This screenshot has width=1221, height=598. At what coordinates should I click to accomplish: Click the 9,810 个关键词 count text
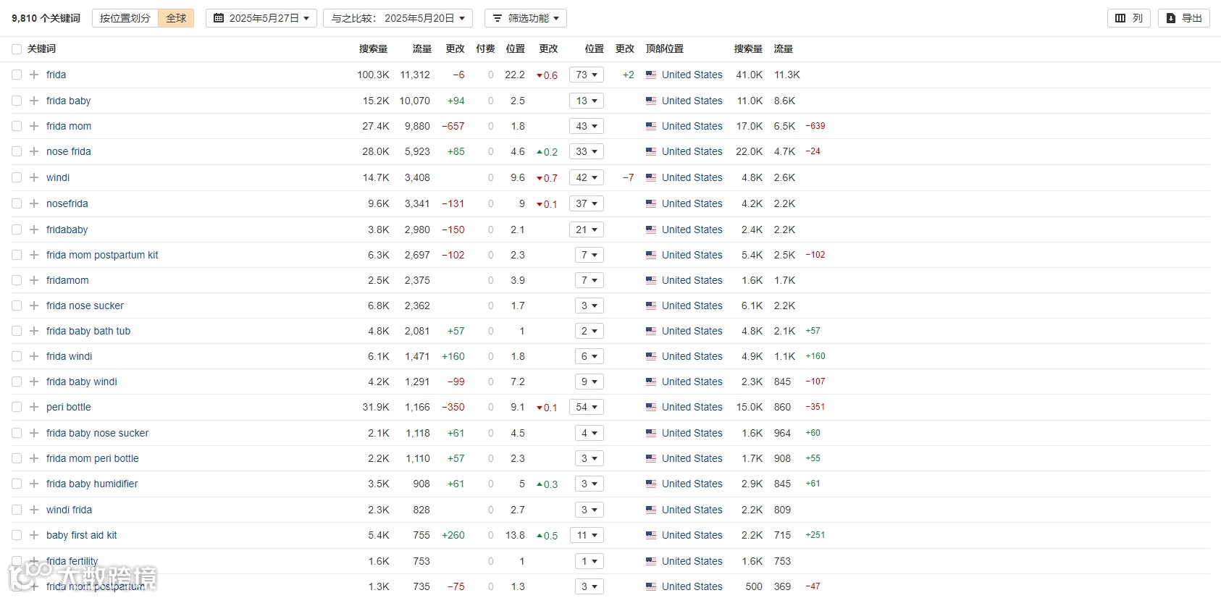pos(46,18)
